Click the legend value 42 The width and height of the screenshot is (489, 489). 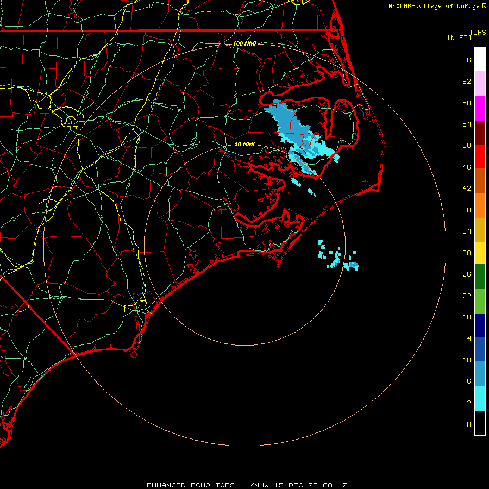[467, 189]
